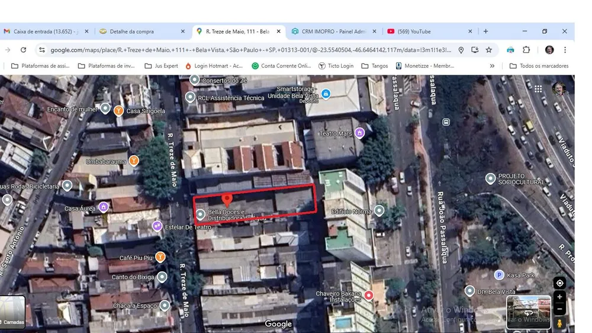
Task: Select the Teatro Mars map pin
Action: [359, 133]
